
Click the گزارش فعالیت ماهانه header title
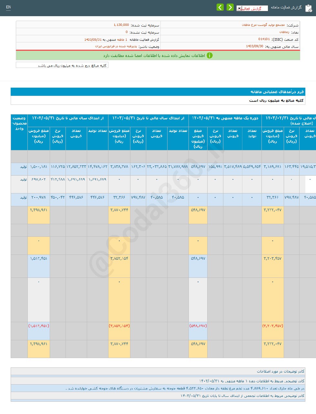tap(286, 7)
